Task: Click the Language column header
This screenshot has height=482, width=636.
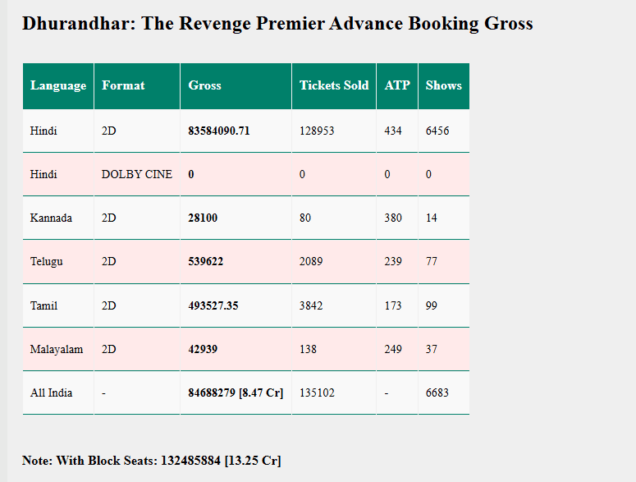Action: pyautogui.click(x=57, y=85)
